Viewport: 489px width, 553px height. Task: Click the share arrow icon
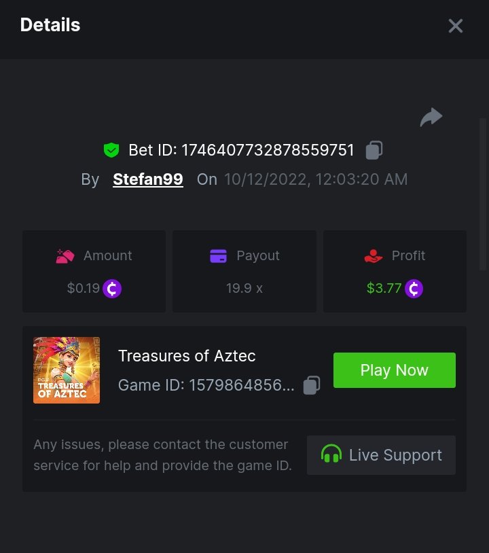pyautogui.click(x=431, y=118)
